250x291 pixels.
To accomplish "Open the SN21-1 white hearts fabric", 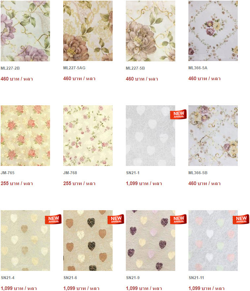I will point(150,136).
